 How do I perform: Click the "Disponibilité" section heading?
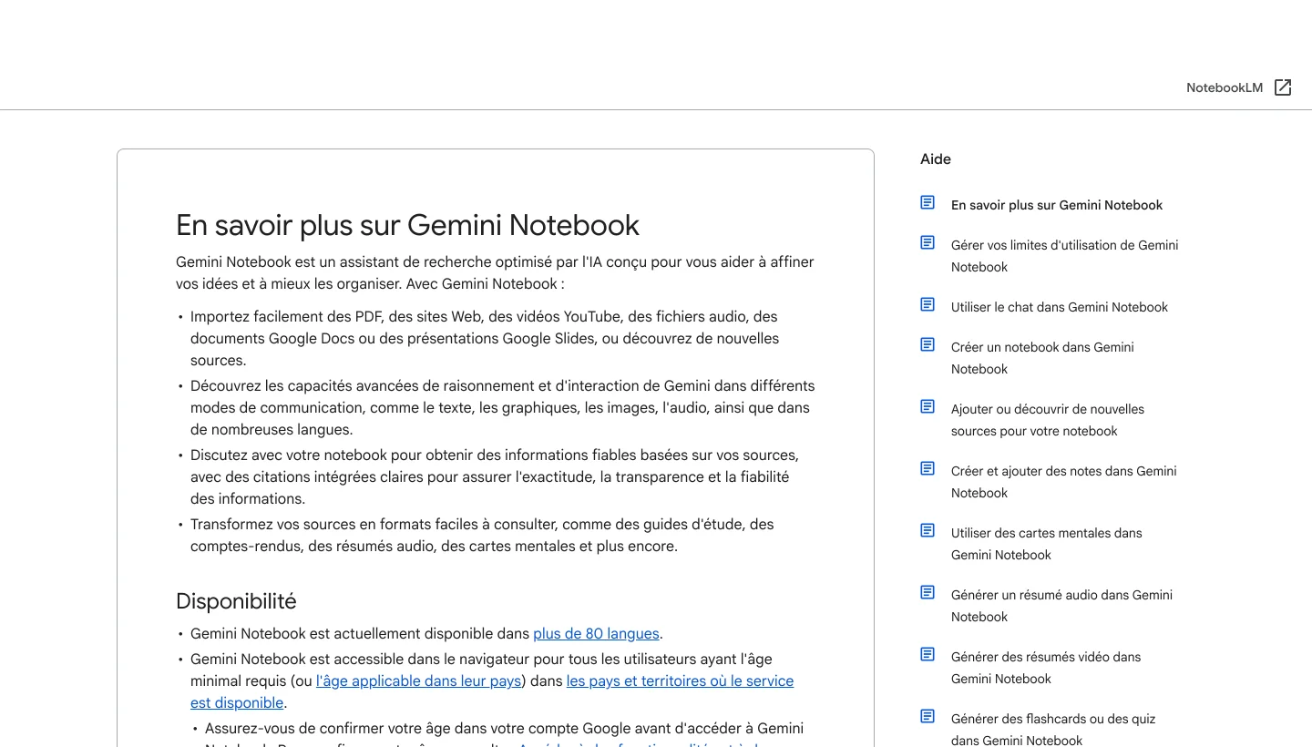(236, 601)
